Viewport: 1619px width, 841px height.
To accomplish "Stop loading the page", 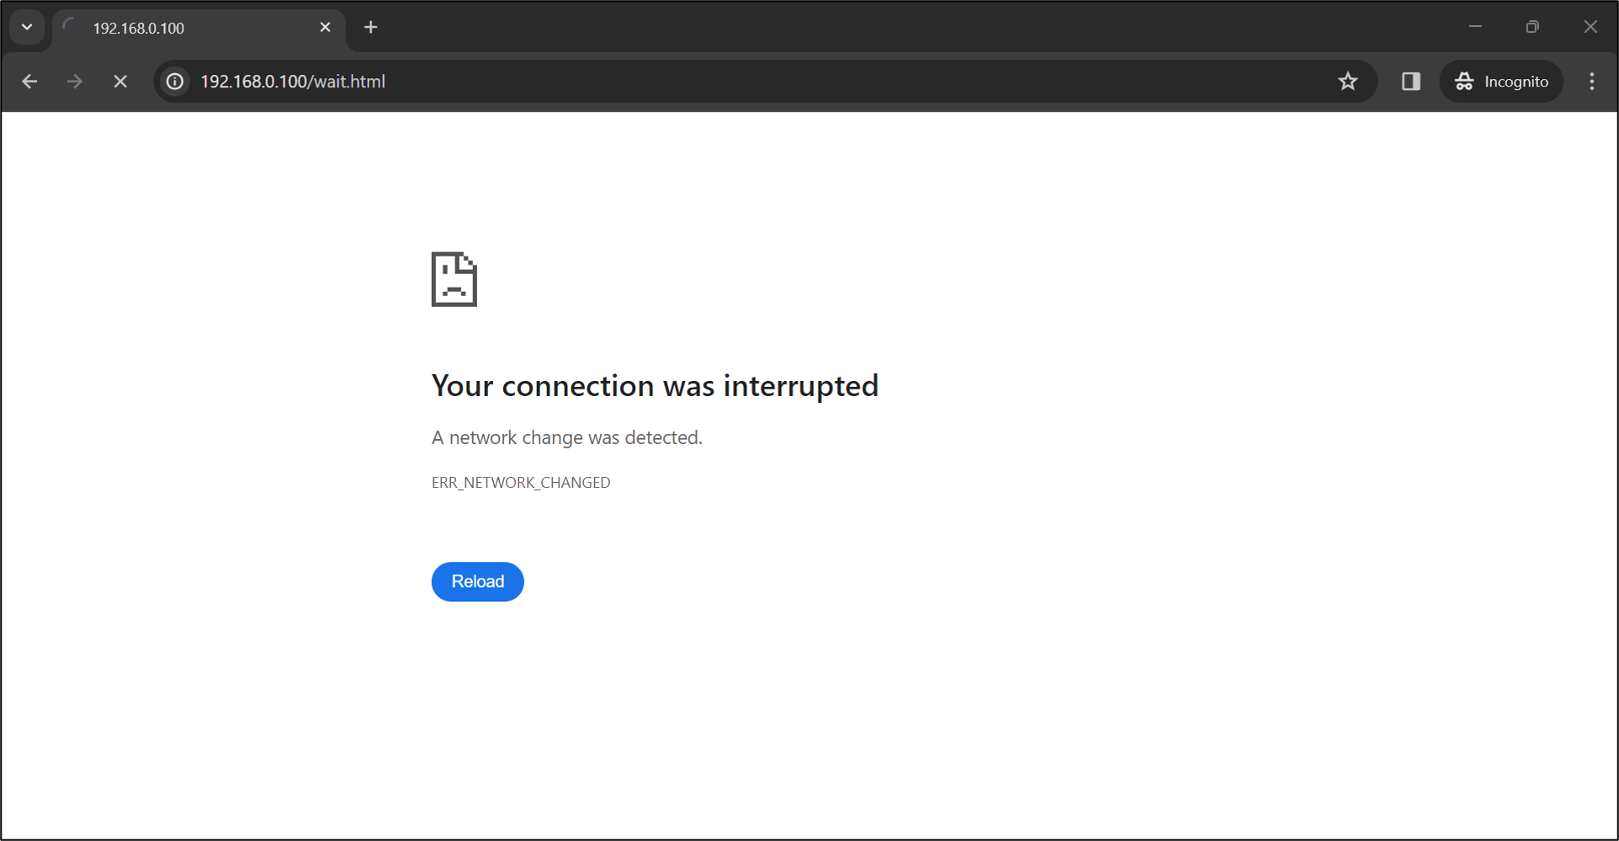I will tap(120, 82).
